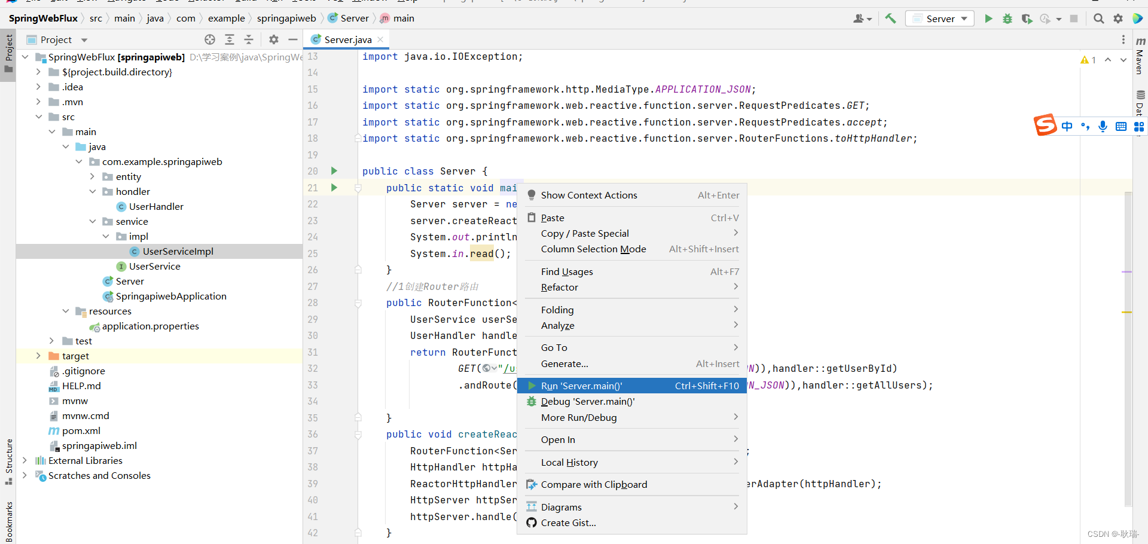Expand the test folder
1148x544 pixels.
click(x=51, y=341)
